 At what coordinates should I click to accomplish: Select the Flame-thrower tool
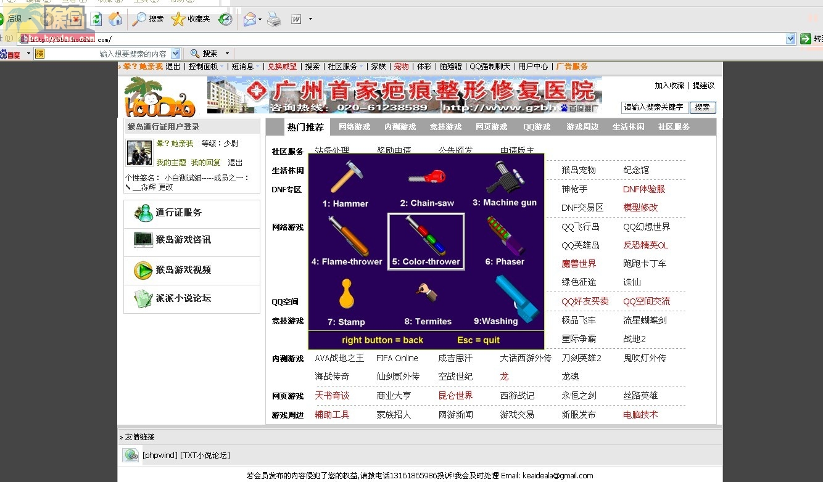pos(347,242)
